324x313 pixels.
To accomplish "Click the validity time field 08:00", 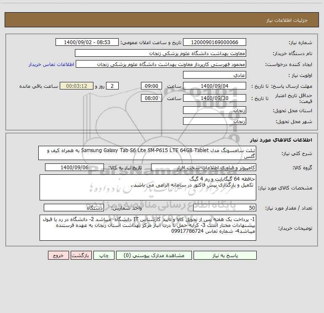I will [151, 98].
